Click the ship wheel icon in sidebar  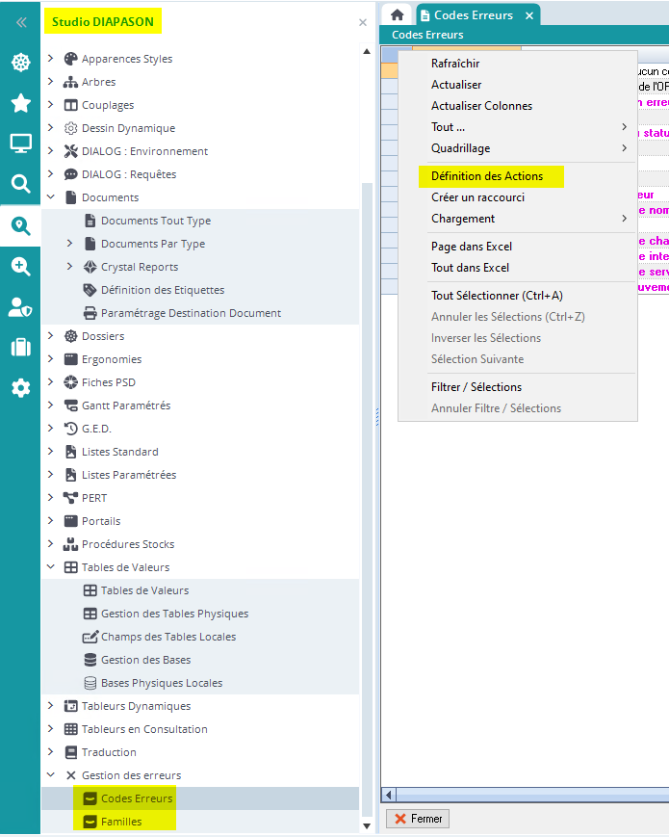(20, 63)
